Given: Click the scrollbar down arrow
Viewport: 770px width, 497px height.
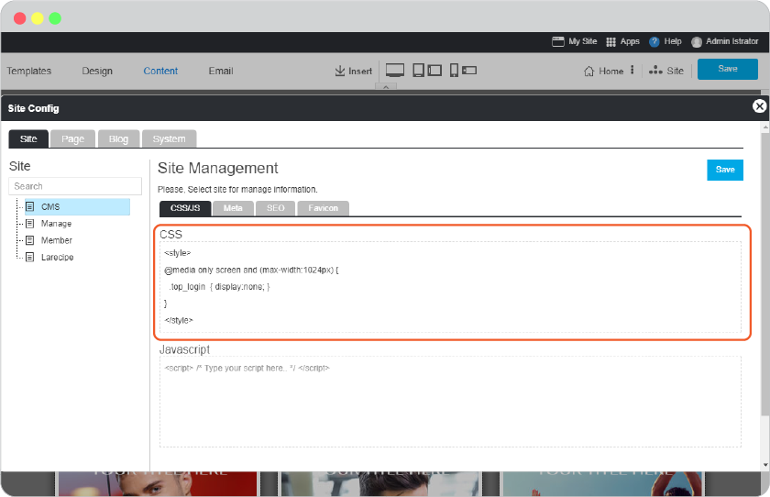Looking at the screenshot, I should click(x=765, y=465).
